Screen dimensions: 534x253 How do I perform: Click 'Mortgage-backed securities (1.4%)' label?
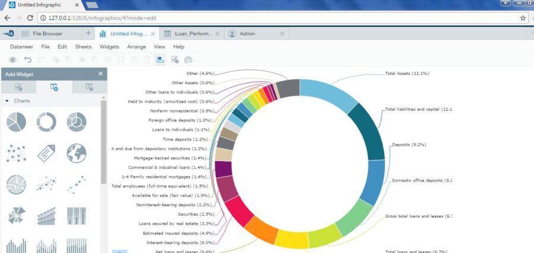tap(170, 158)
